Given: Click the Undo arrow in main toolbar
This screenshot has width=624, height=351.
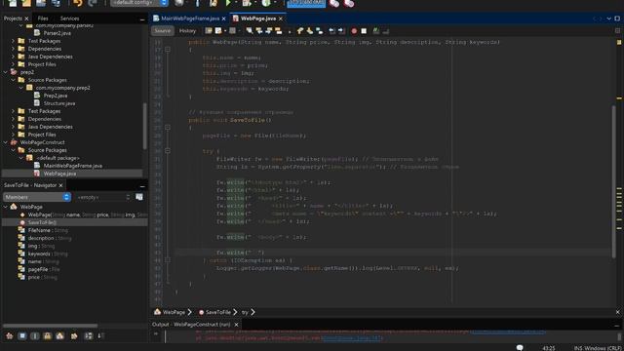Looking at the screenshot, I should (78, 3).
